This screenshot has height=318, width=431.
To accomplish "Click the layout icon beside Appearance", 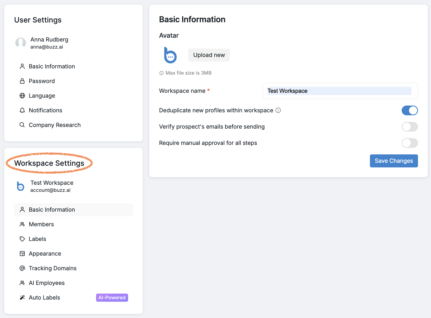I will pos(22,254).
